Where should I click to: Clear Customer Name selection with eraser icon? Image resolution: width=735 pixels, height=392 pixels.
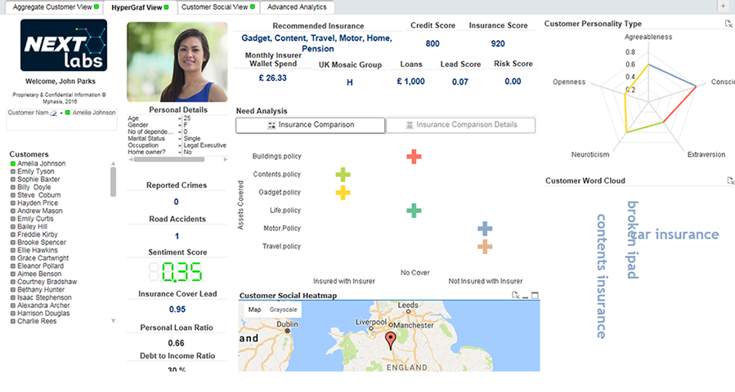coord(53,113)
